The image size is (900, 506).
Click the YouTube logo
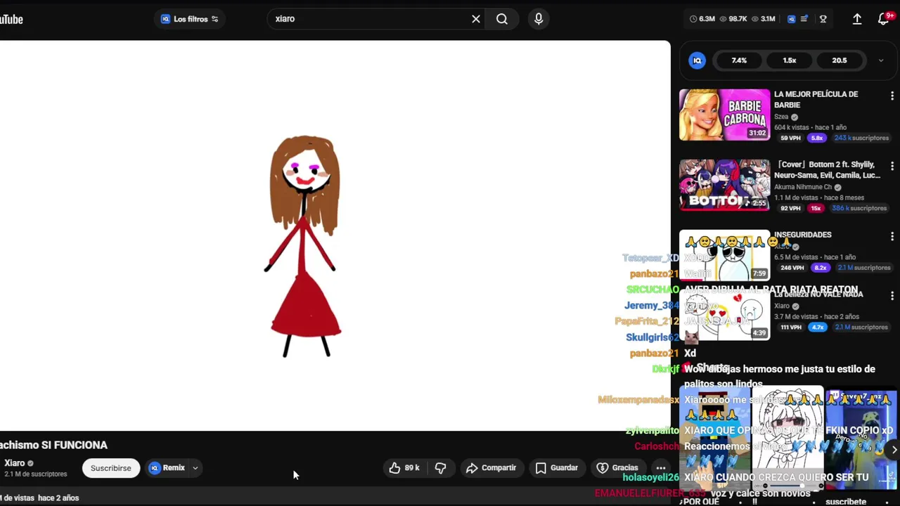pyautogui.click(x=11, y=19)
